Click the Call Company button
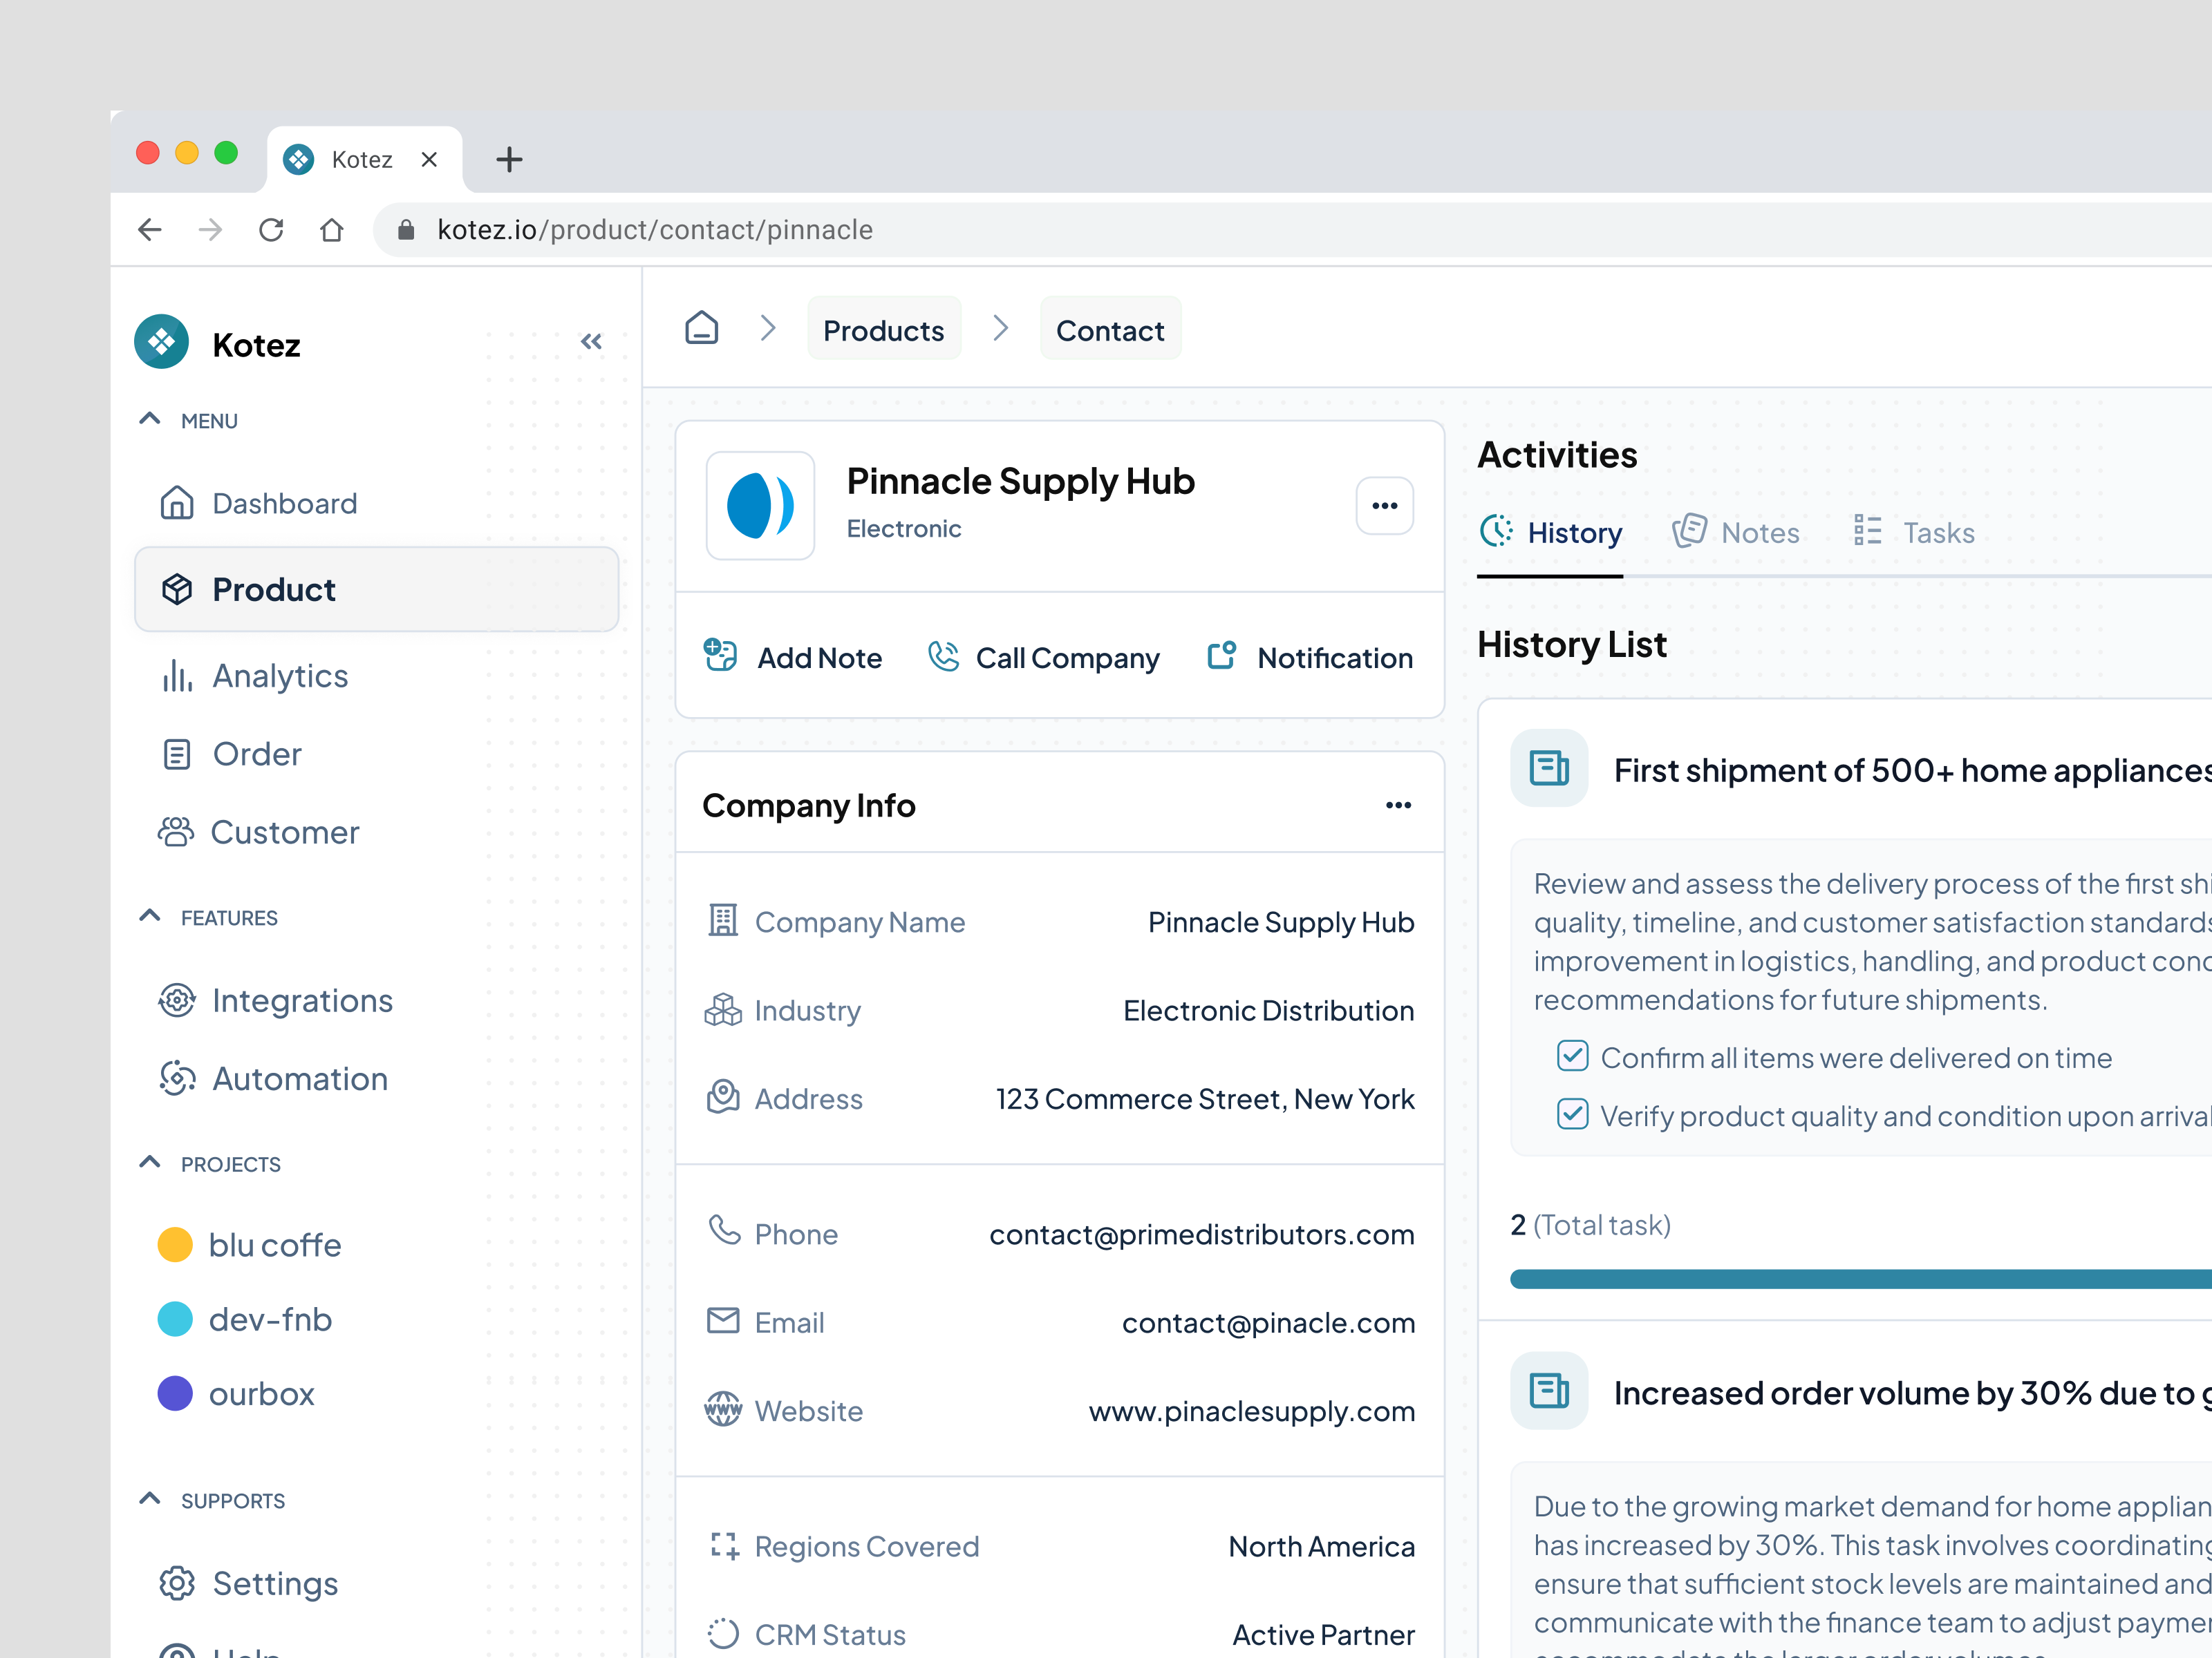Image resolution: width=2212 pixels, height=1658 pixels. 1043,658
